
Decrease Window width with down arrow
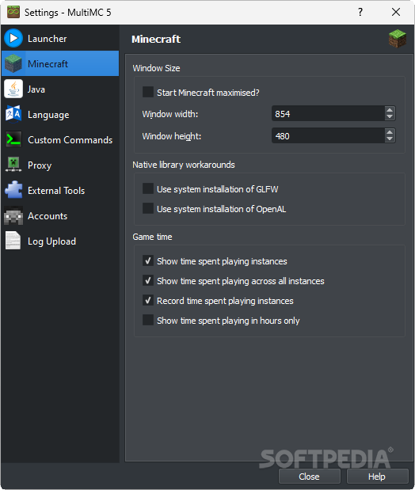390,116
